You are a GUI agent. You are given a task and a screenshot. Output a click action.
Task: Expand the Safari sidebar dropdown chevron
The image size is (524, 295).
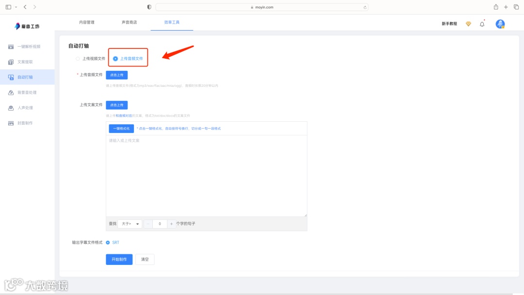click(16, 7)
